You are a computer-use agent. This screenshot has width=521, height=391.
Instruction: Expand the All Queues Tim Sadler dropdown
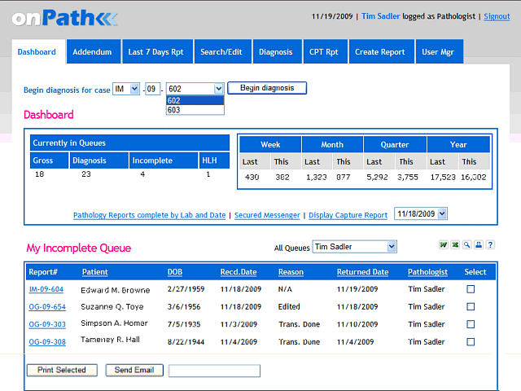(355, 247)
